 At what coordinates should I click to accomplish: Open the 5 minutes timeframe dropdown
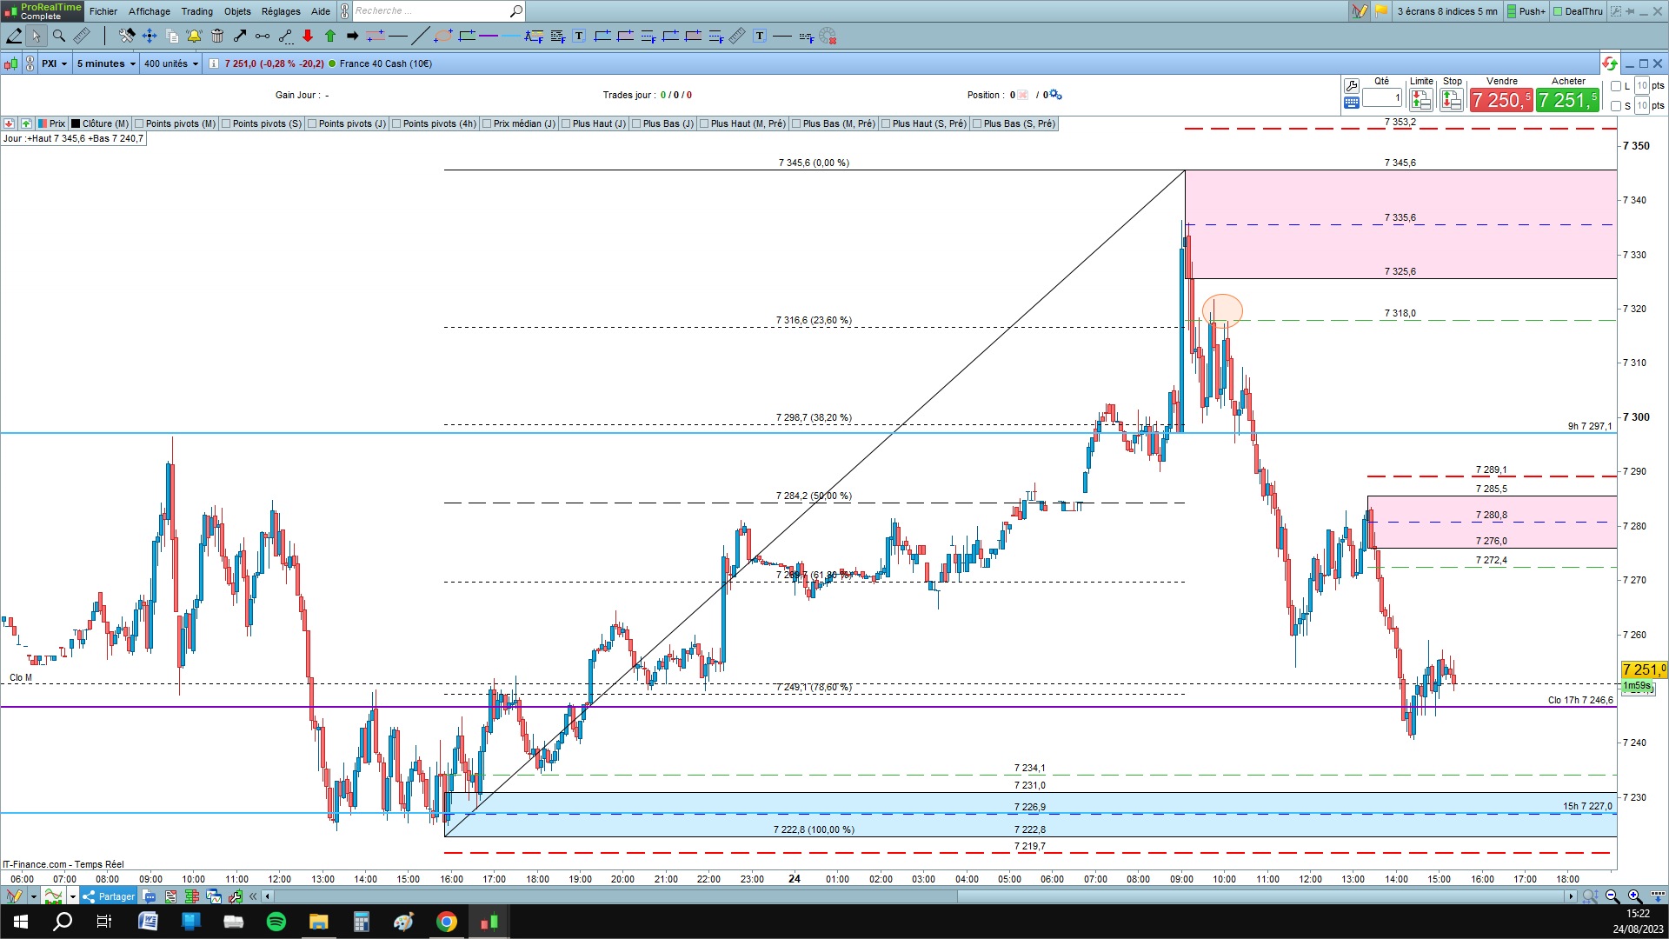click(106, 63)
